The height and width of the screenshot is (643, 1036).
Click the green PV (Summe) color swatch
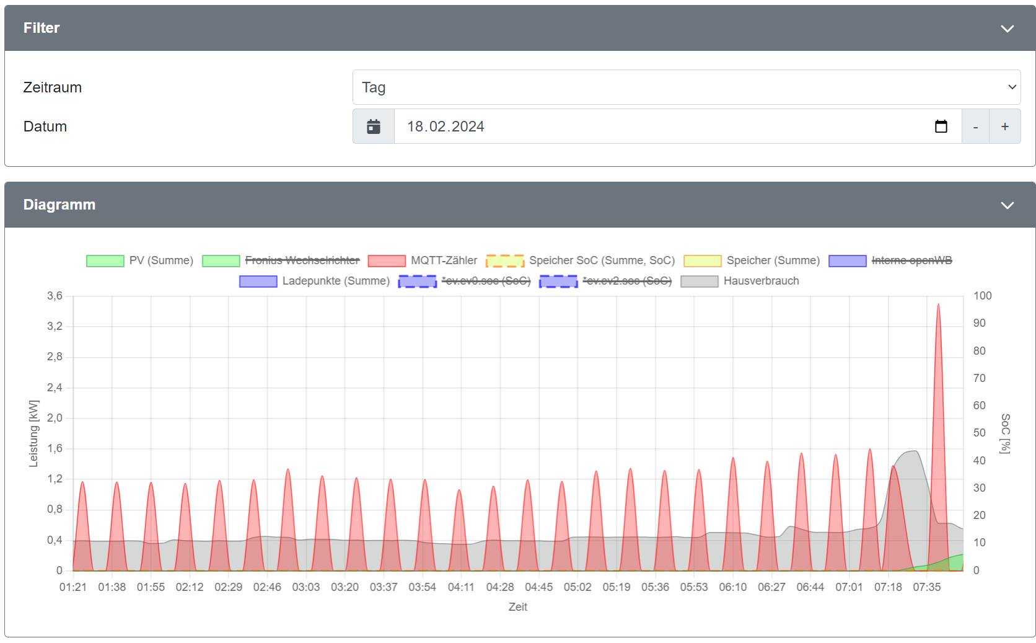tap(105, 261)
